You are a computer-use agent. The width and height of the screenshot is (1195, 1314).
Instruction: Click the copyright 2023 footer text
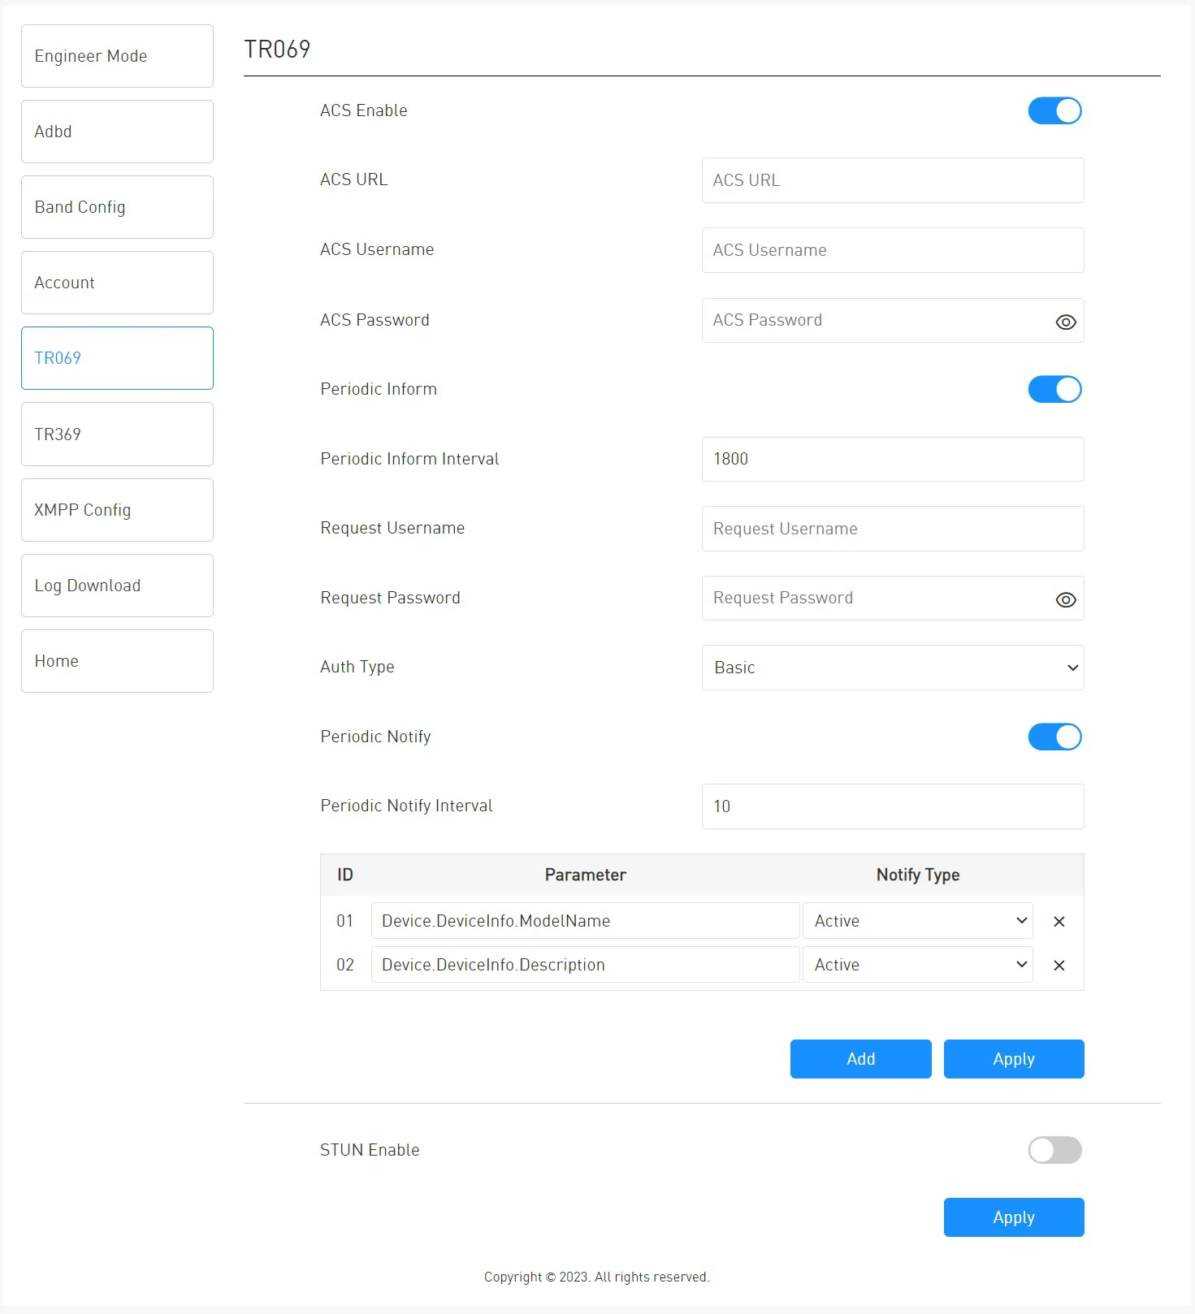tap(596, 1277)
